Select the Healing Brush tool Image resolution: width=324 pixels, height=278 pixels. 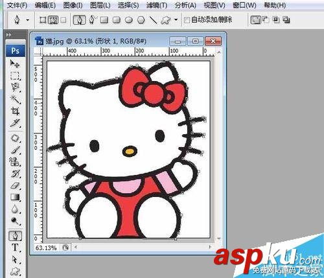pyautogui.click(x=15, y=138)
